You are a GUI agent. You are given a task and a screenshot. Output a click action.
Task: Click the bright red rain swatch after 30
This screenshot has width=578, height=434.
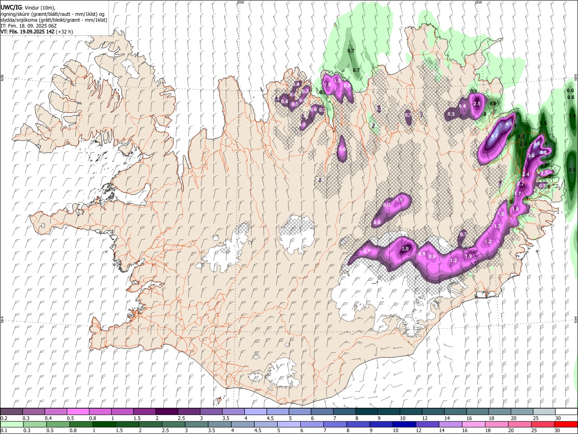click(x=566, y=424)
